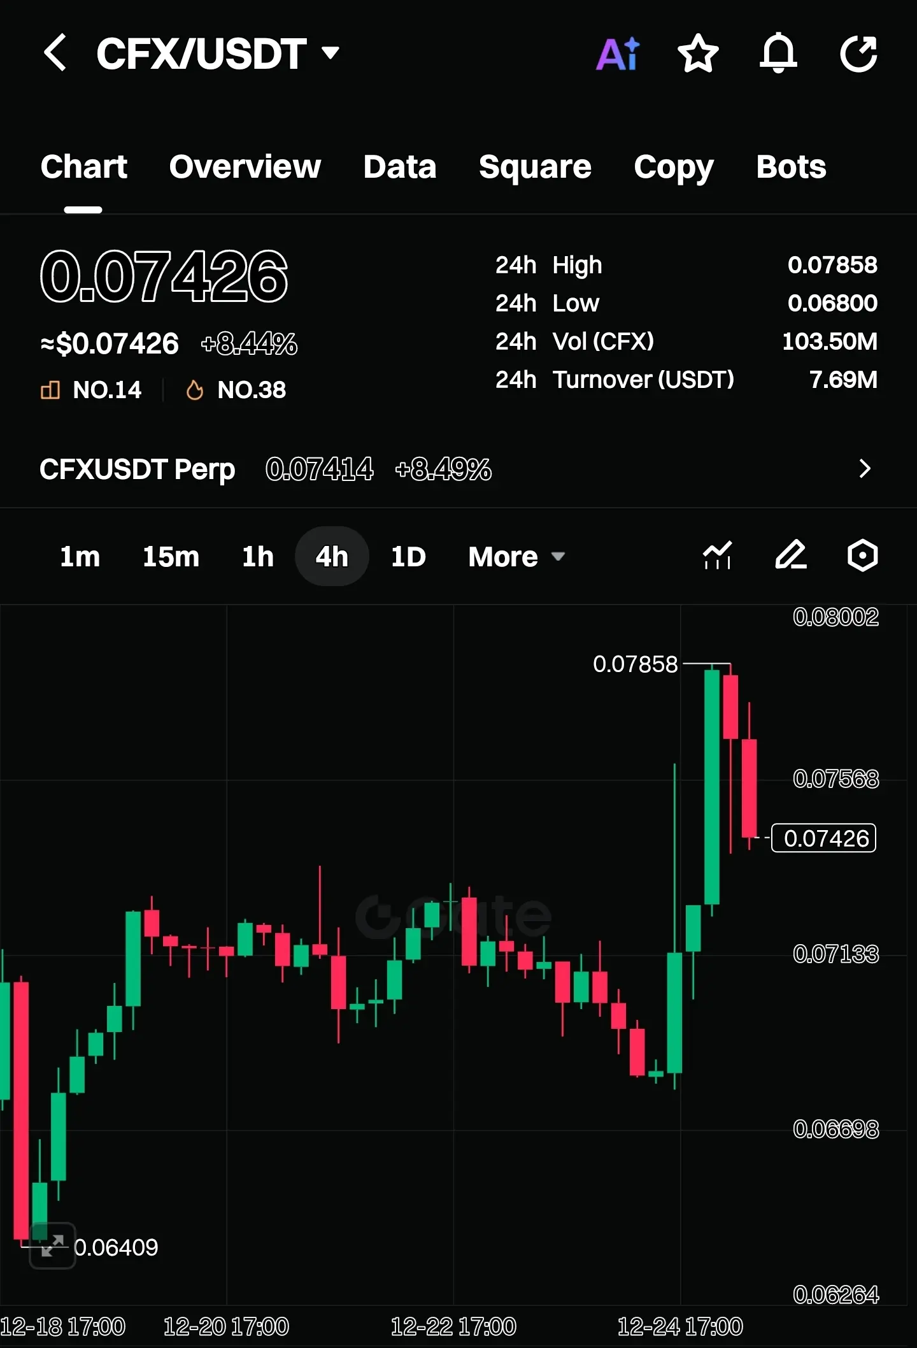Tap the 0.08002 price axis label
917x1348 pixels.
pos(835,617)
